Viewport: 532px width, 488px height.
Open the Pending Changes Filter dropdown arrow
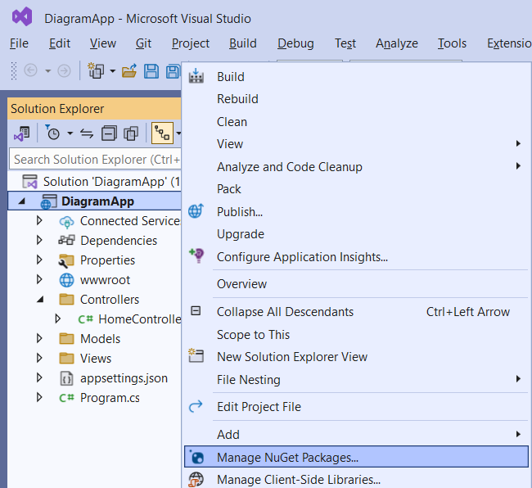tap(70, 133)
